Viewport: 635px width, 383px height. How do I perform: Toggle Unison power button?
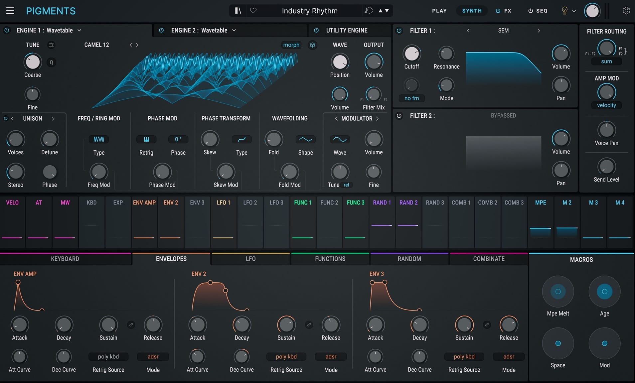[5, 118]
